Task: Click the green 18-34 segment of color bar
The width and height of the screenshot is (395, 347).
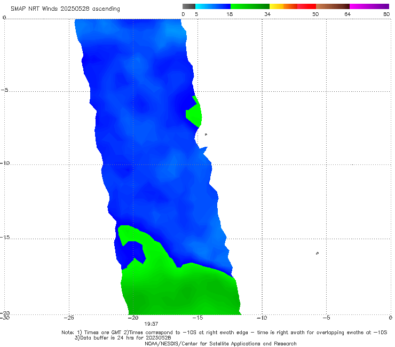Action: click(x=250, y=6)
